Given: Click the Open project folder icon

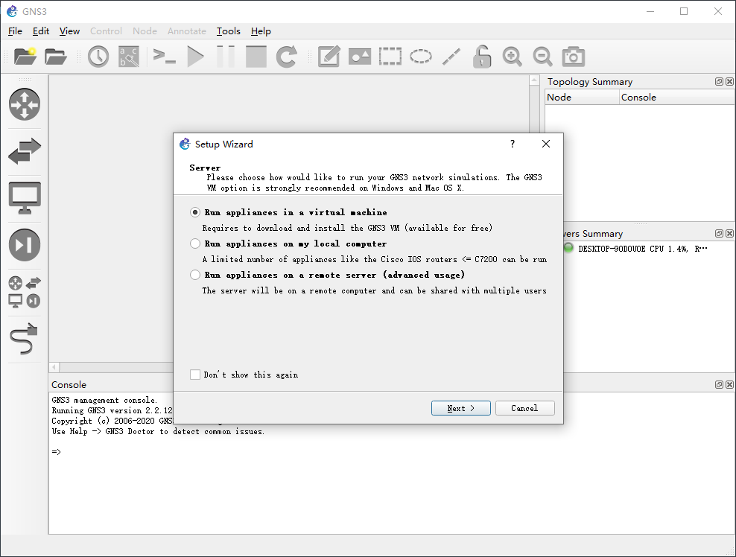Looking at the screenshot, I should point(55,57).
